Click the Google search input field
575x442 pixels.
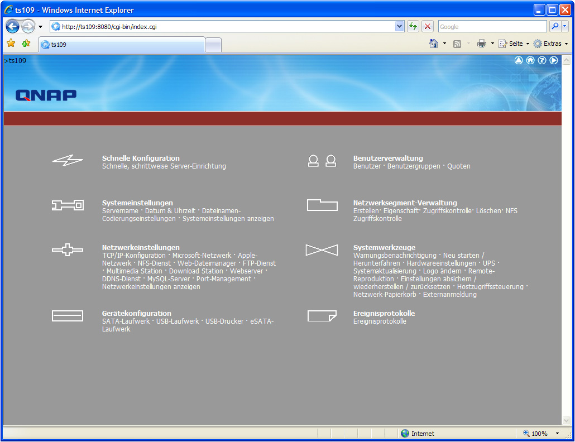coord(491,26)
